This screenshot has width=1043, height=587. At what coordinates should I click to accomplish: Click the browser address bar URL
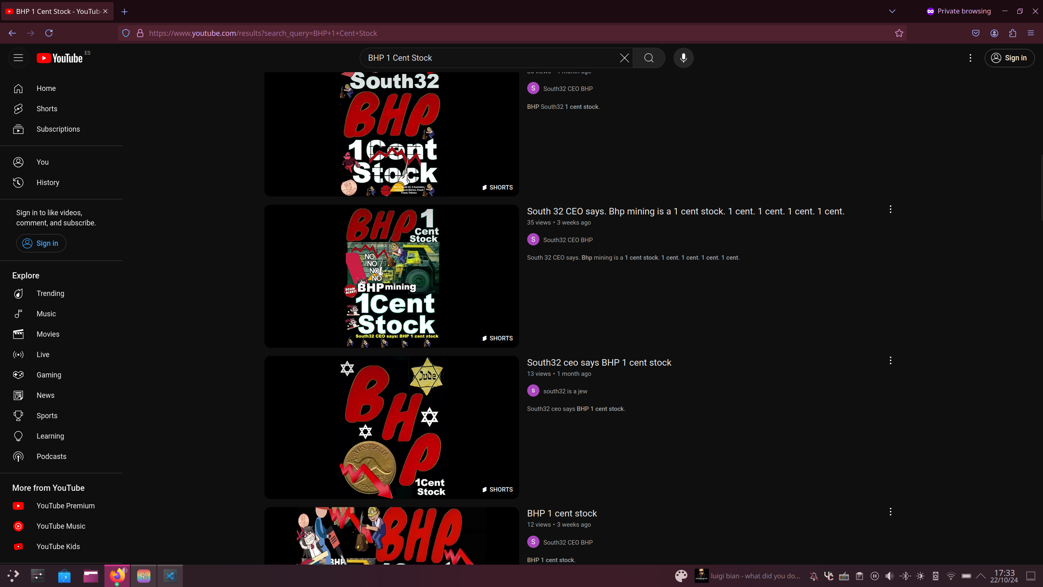(263, 33)
